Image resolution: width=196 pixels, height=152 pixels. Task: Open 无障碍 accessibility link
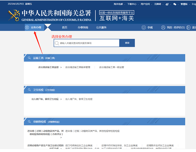pyautogui.click(x=157, y=4)
